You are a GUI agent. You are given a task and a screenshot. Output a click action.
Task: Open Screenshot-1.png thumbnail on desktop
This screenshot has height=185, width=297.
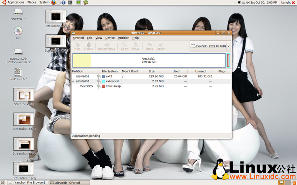24,119
